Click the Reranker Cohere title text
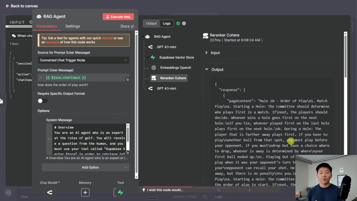 (224, 35)
